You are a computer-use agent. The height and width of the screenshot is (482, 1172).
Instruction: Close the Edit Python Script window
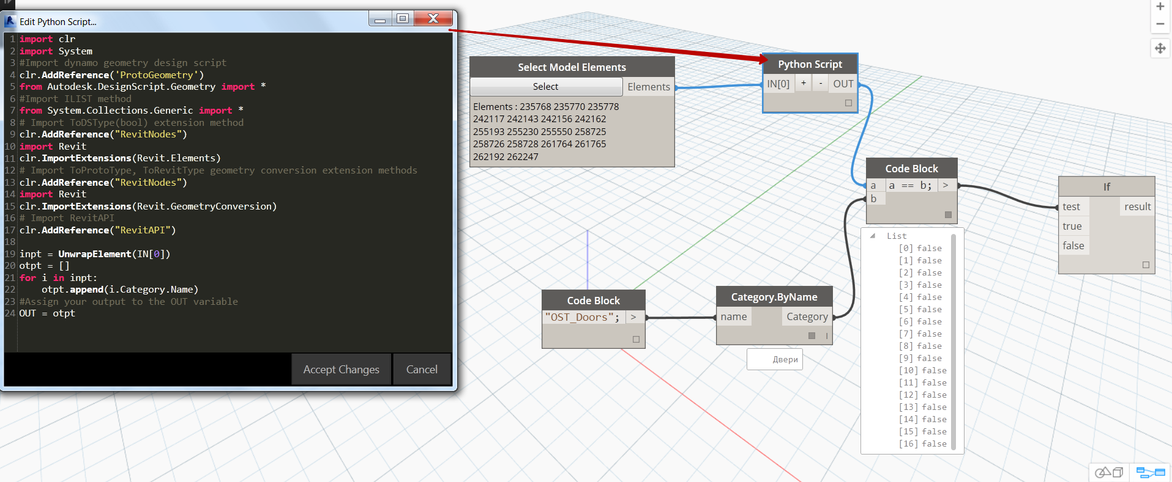[x=433, y=18]
